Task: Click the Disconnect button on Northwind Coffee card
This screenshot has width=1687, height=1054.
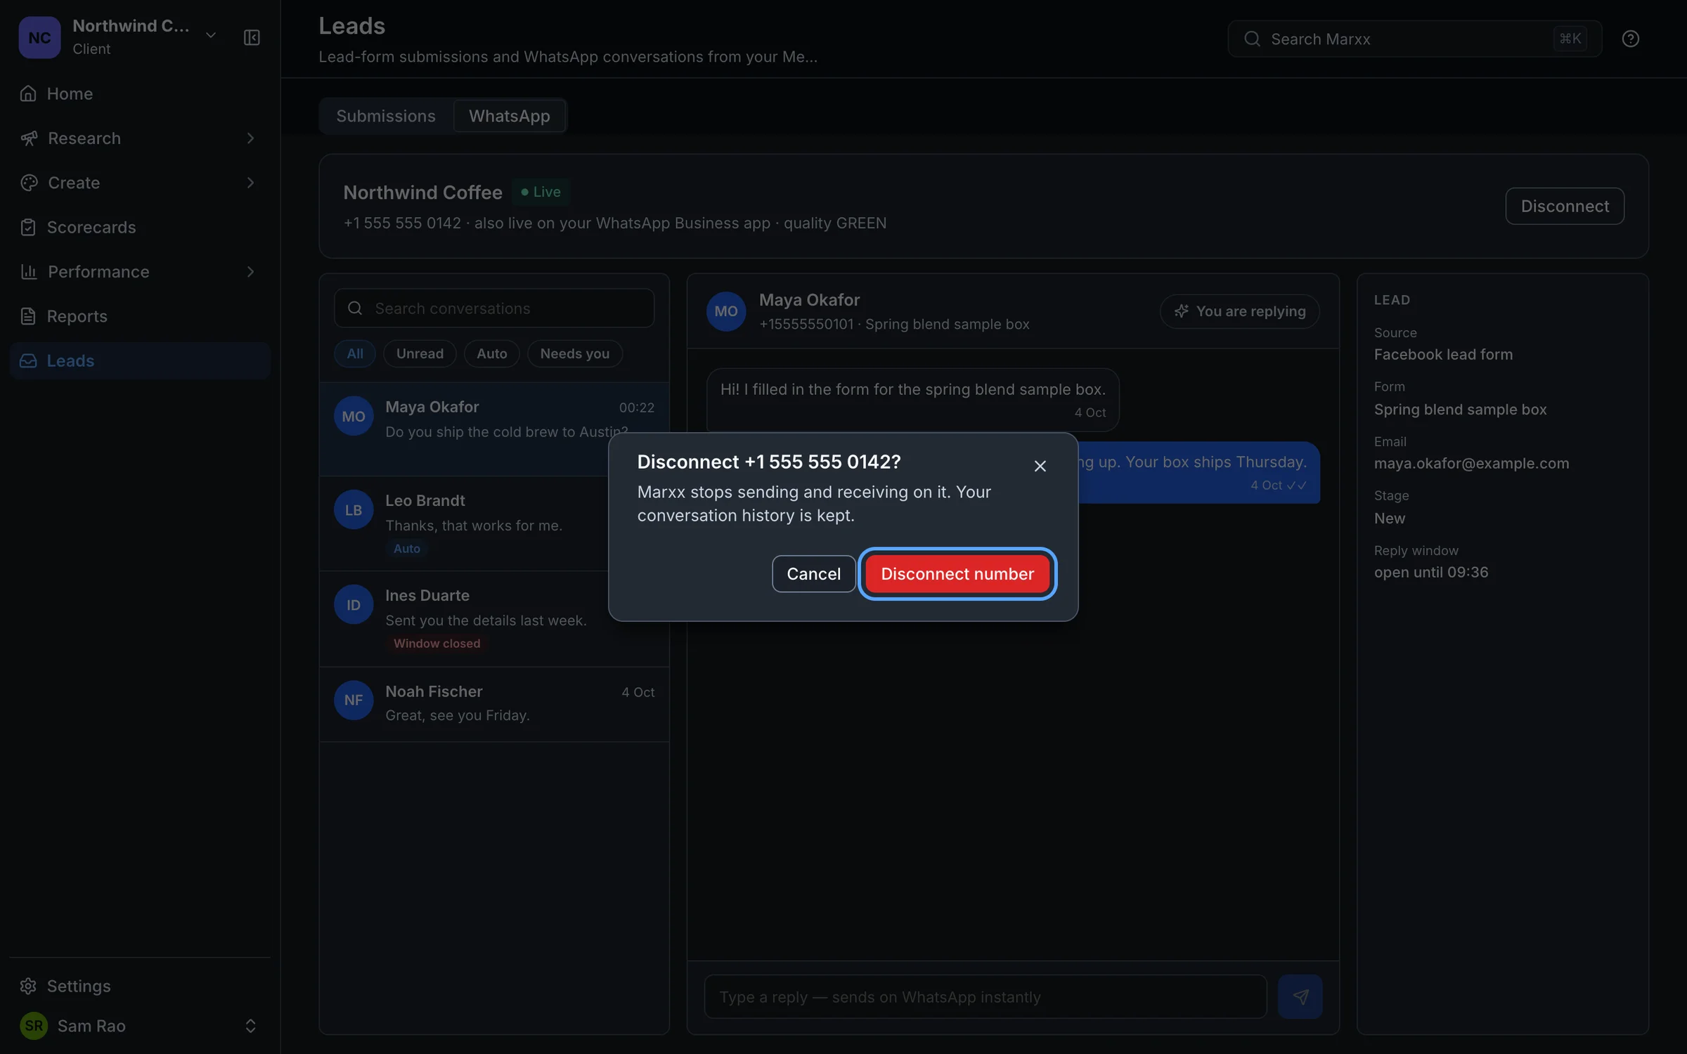Action: [x=1565, y=206]
